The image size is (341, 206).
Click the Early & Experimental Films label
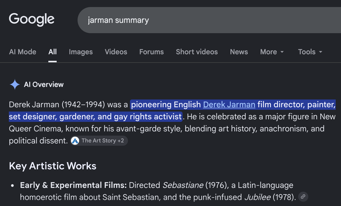[x=73, y=185]
